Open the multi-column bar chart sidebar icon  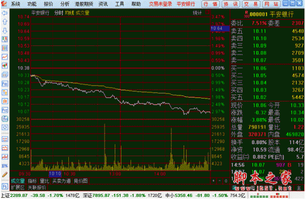[5, 48]
